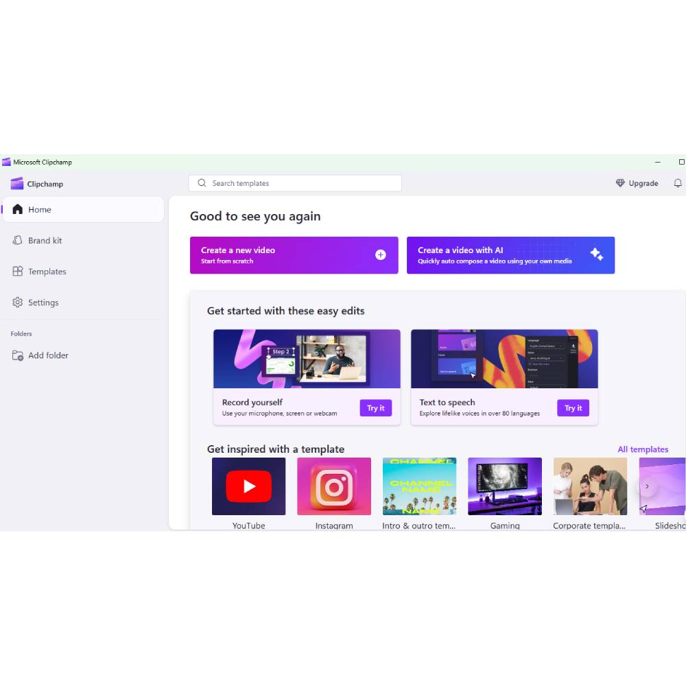Switch to the Templates section

coord(48,271)
